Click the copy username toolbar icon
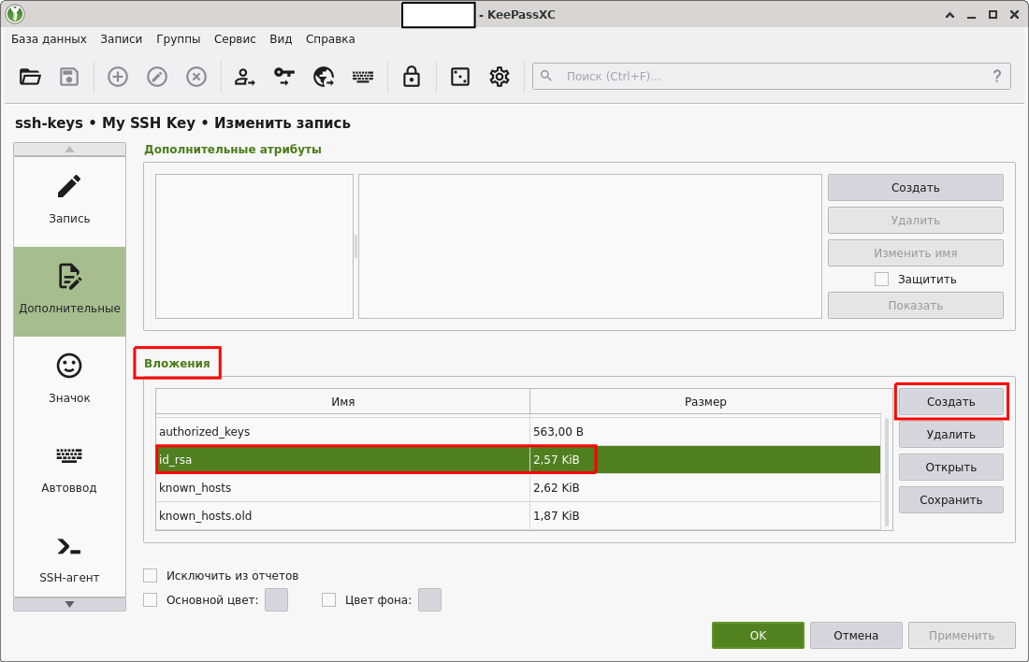 pyautogui.click(x=245, y=77)
